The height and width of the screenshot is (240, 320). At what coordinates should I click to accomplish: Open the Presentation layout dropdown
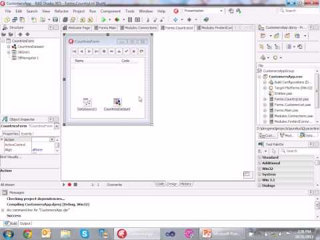(x=221, y=11)
